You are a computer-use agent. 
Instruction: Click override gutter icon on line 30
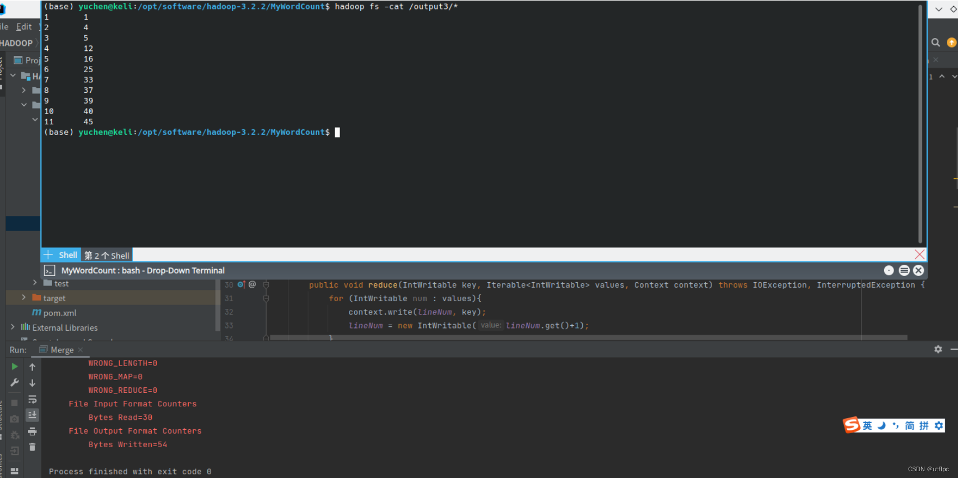(241, 284)
